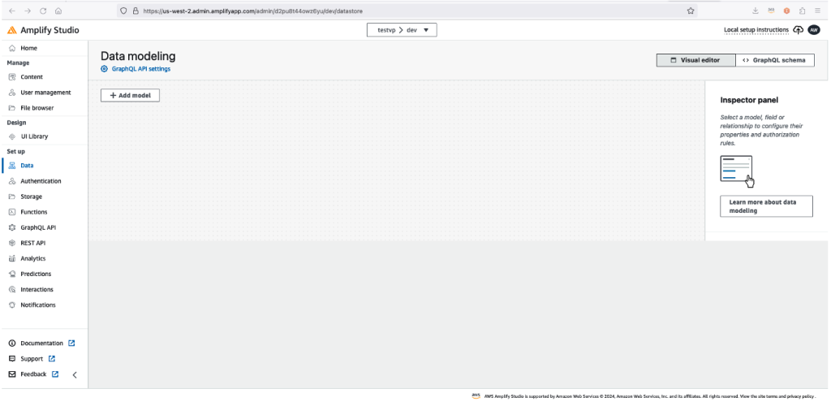
Task: Open the Feedback link
Action: [33, 374]
